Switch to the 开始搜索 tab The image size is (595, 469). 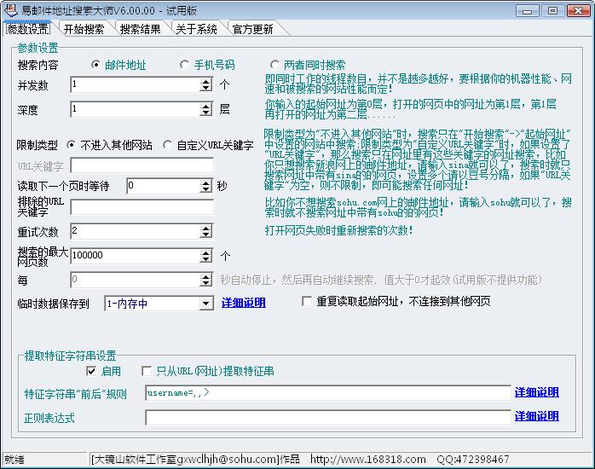tap(84, 29)
